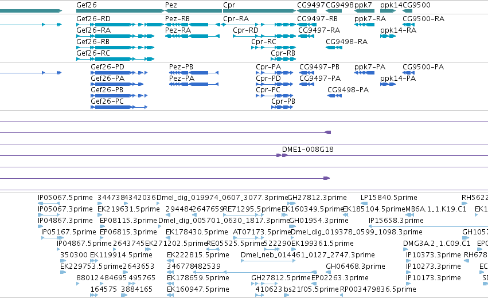
Task: Click protein feature Gef26-PD
Action: pyautogui.click(x=107, y=67)
